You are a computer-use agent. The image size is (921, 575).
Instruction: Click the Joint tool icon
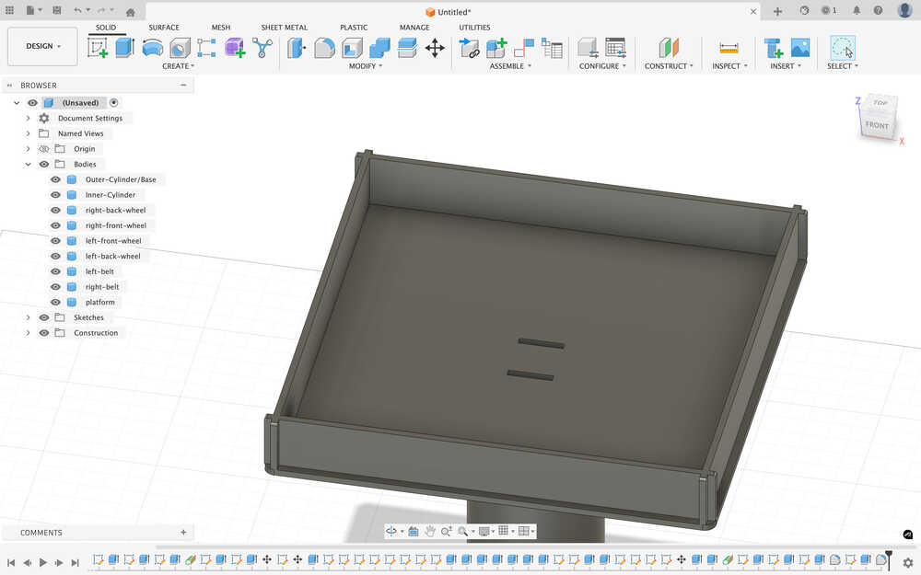524,48
